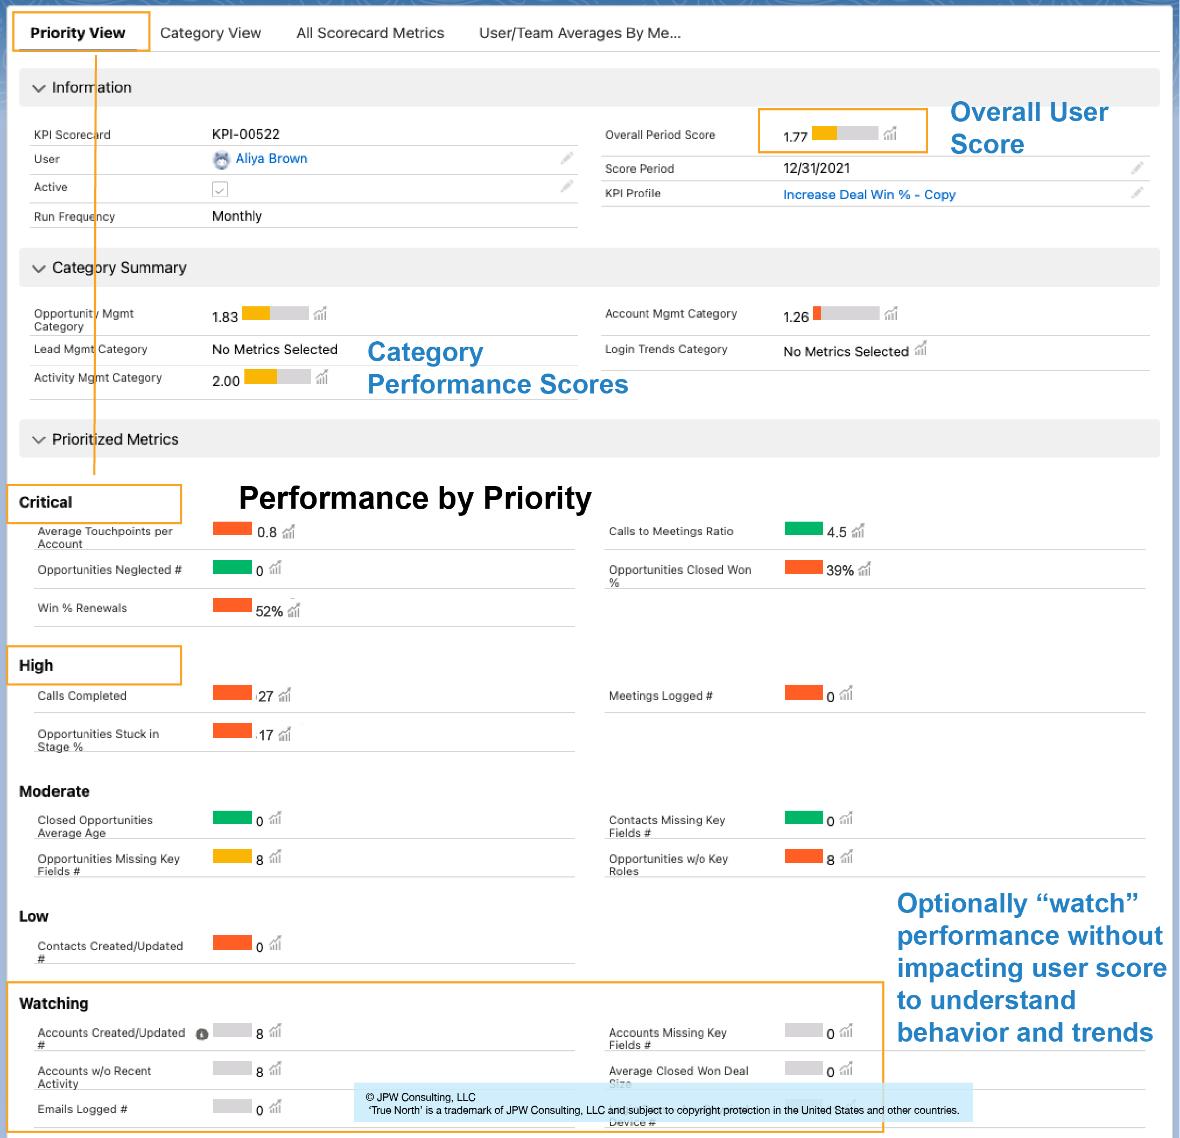Click Overall Period Score progress bar

(845, 133)
